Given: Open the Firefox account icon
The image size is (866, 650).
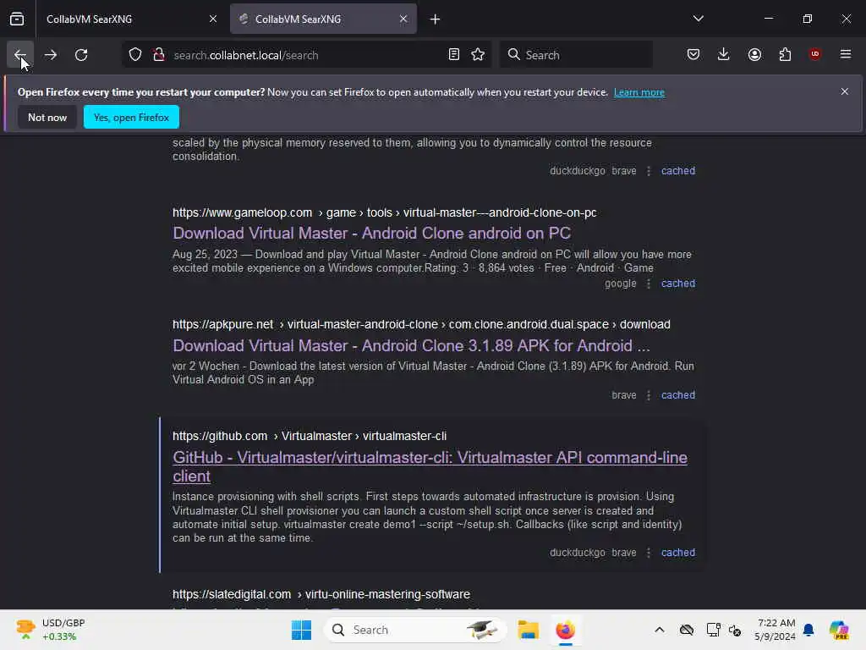Looking at the screenshot, I should point(754,55).
